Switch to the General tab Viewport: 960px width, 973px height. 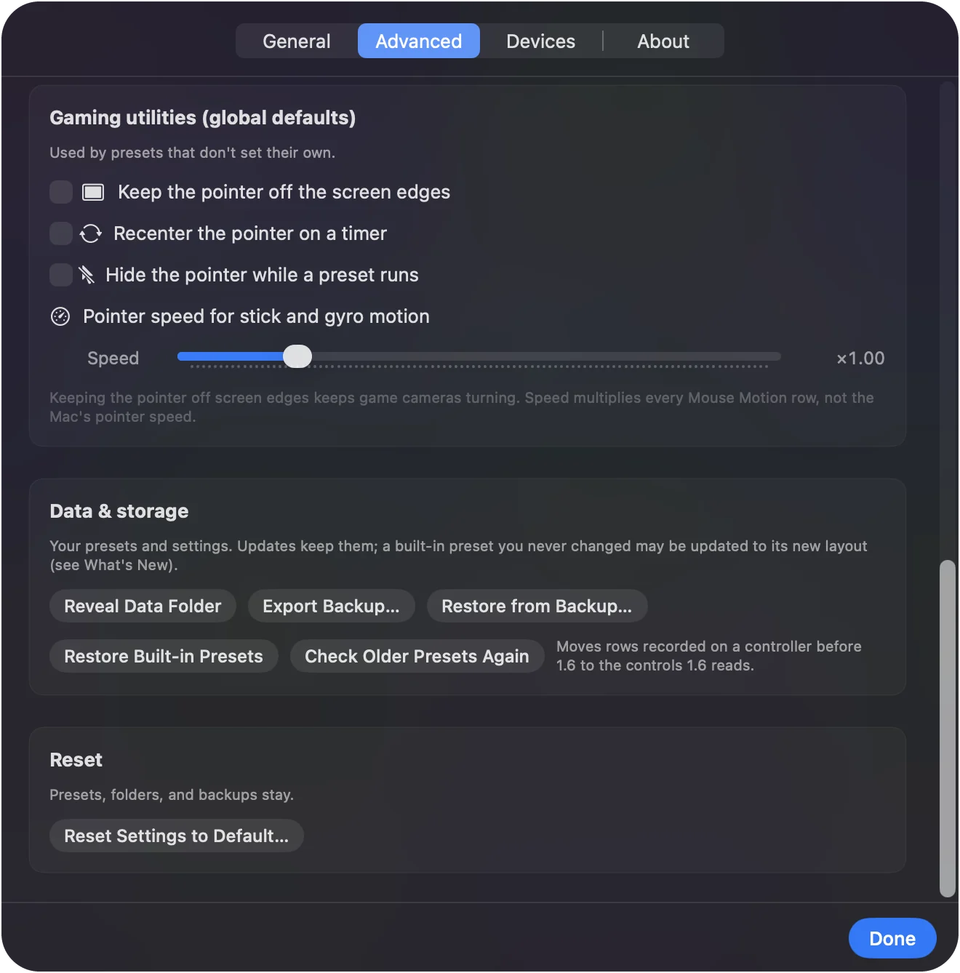click(297, 41)
